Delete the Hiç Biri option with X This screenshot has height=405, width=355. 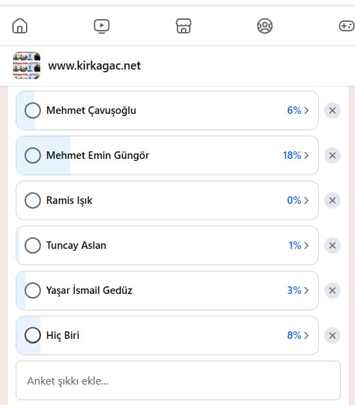point(332,335)
